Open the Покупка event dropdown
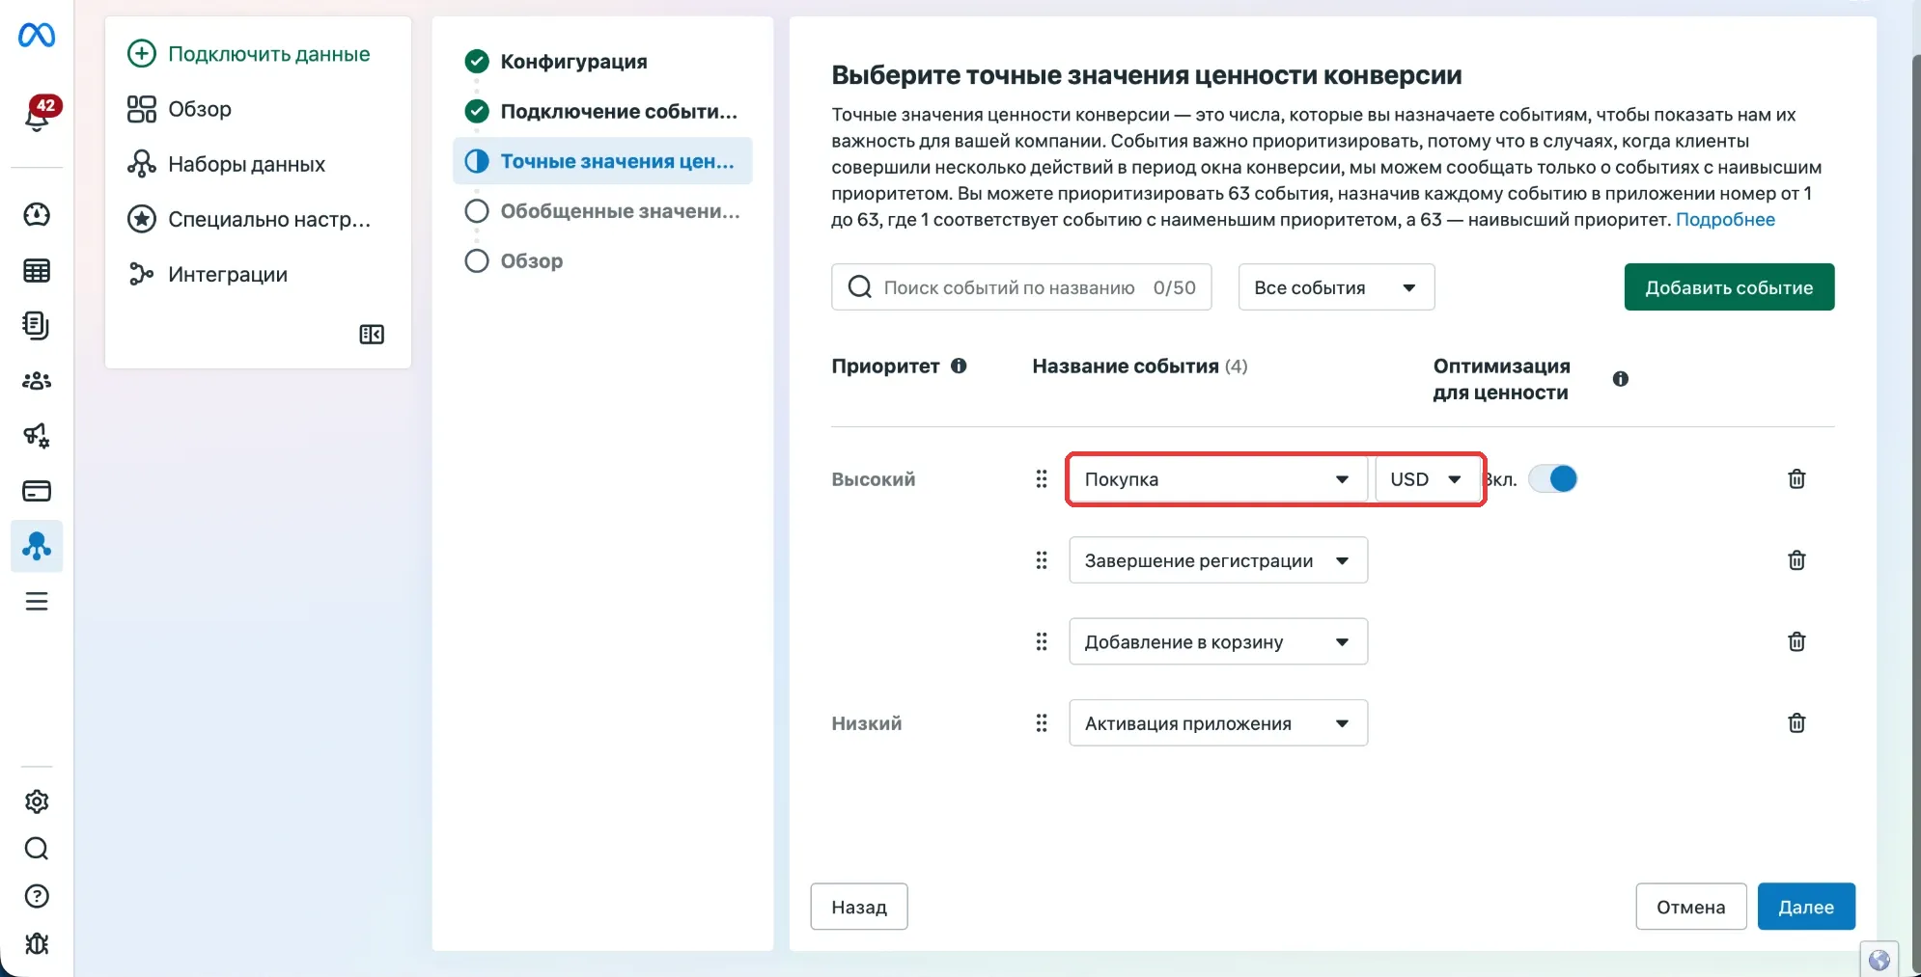1921x977 pixels. tap(1218, 479)
